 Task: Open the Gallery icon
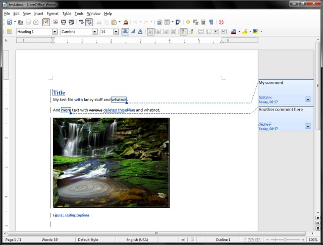[196, 22]
